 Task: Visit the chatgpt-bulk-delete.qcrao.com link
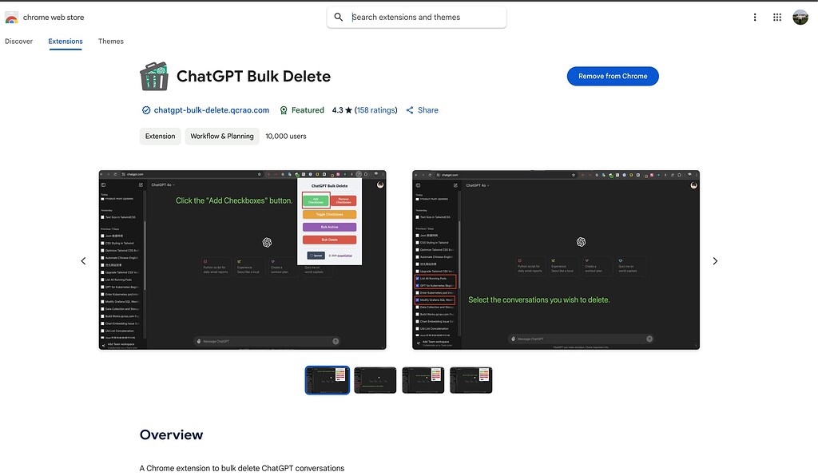click(210, 109)
